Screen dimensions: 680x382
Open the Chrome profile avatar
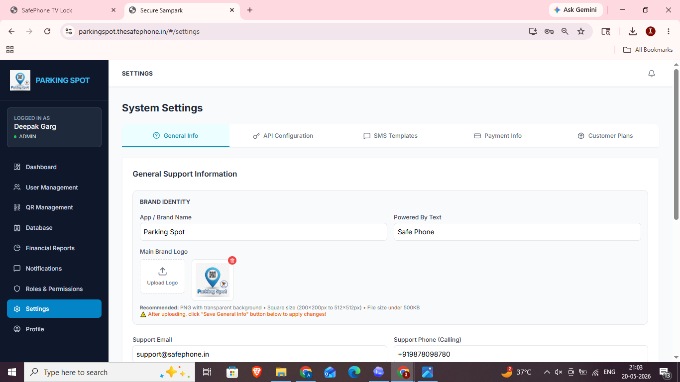point(651,31)
